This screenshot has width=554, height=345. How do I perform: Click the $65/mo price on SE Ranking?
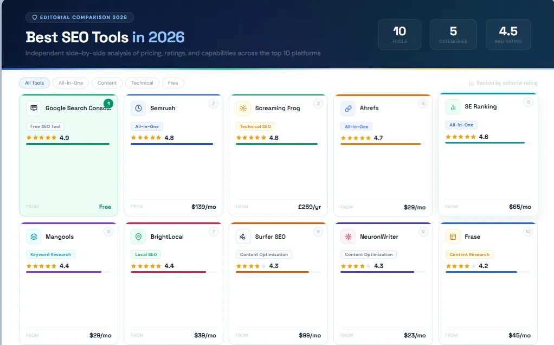click(x=520, y=207)
